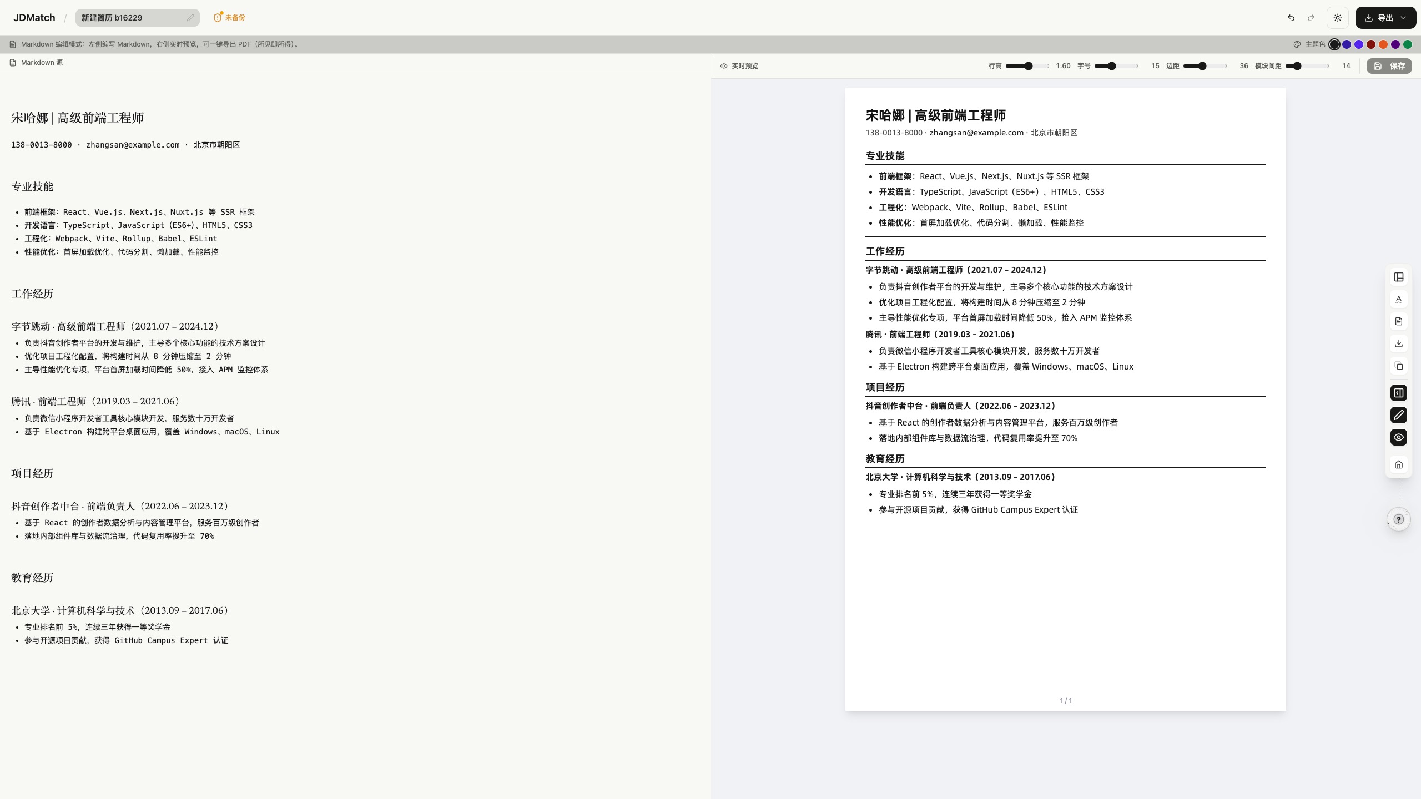
Task: Toggle the pencil edit mode button
Action: click(x=1398, y=415)
